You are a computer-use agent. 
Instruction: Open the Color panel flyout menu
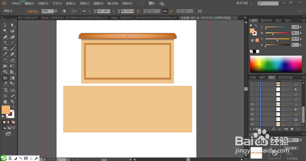[x=303, y=20]
